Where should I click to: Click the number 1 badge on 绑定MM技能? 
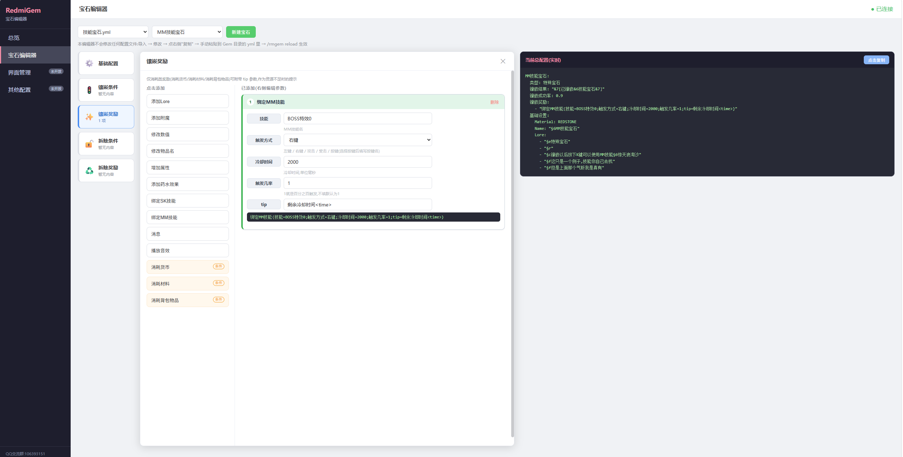coord(250,102)
